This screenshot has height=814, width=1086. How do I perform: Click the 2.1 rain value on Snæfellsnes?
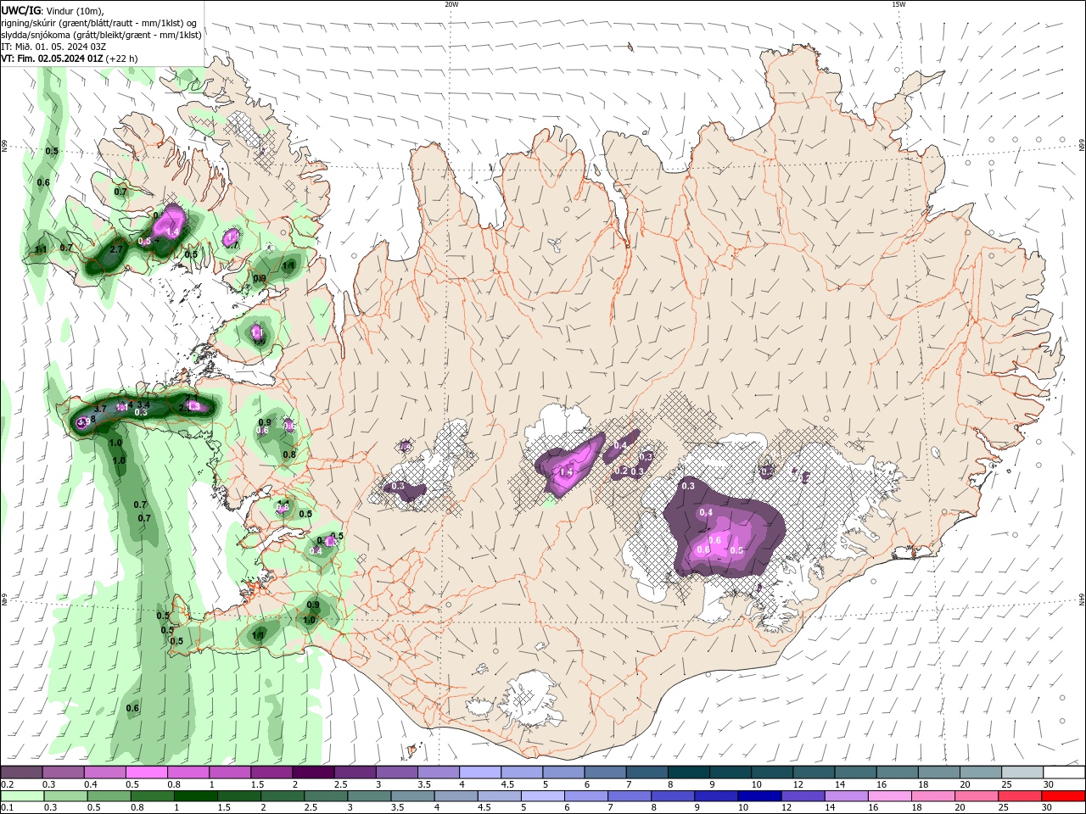(x=191, y=398)
